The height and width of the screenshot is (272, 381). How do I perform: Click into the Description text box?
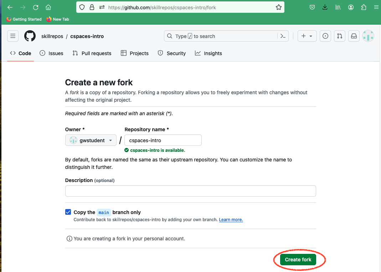190,191
